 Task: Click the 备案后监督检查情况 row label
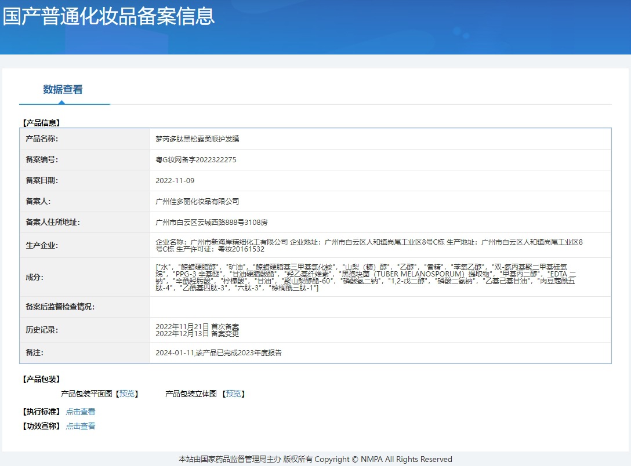tap(60, 307)
